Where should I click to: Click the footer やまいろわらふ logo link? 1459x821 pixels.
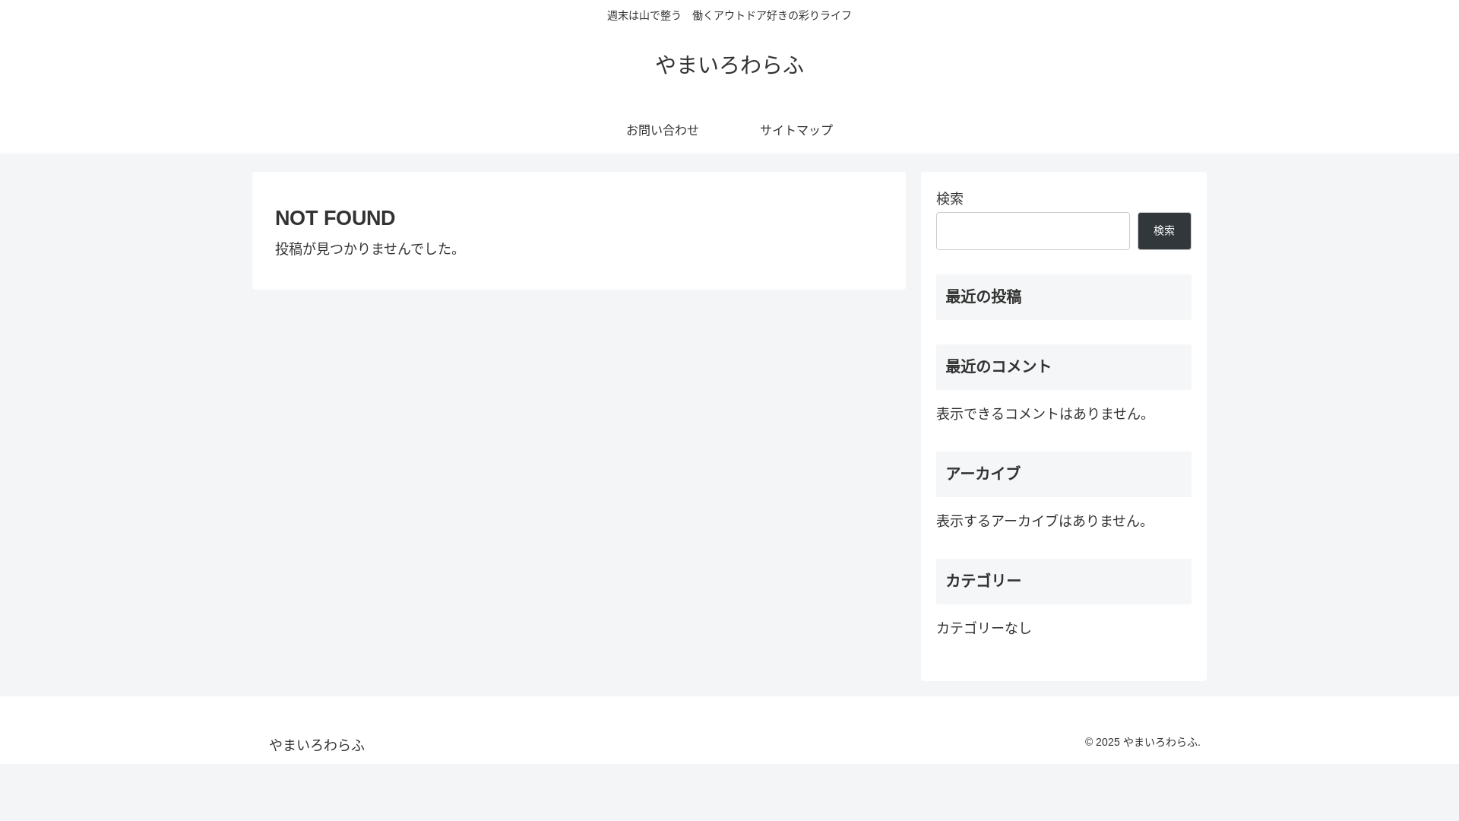[x=317, y=745]
